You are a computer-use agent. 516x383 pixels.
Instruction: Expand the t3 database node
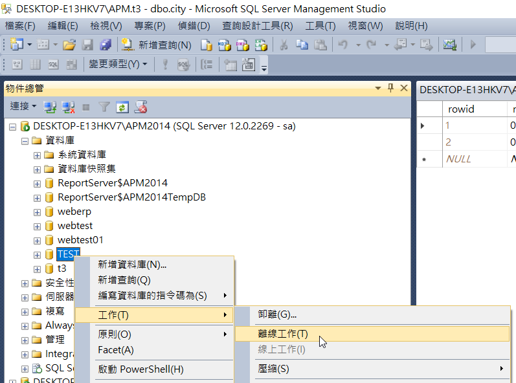point(37,269)
